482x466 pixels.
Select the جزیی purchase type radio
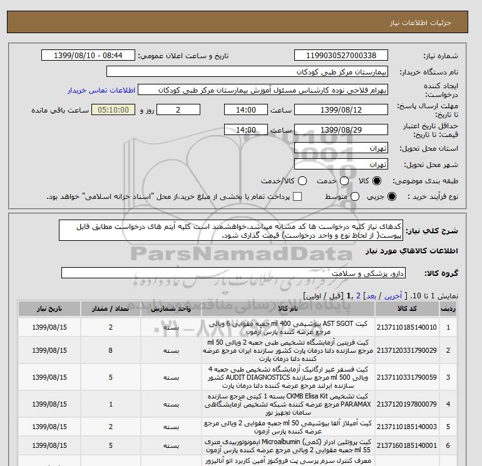(x=392, y=196)
